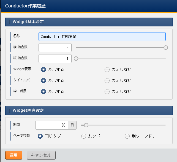Click the 縦 結合数 number field
Screen dimensions: 177x162
tap(55, 59)
